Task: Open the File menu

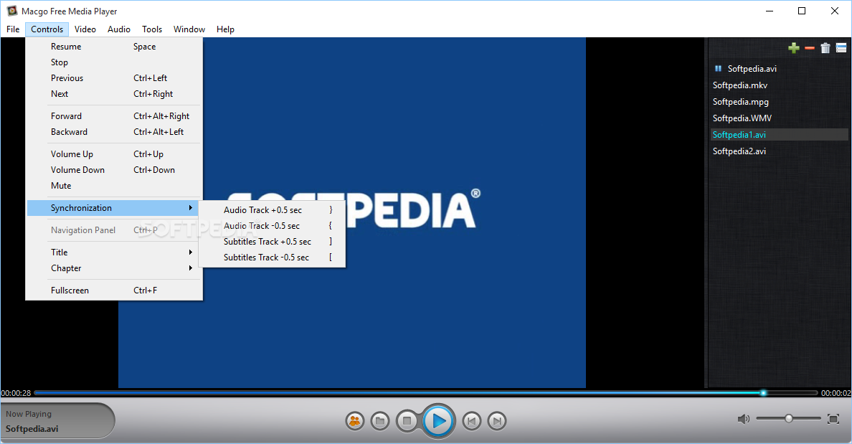Action: (x=13, y=29)
